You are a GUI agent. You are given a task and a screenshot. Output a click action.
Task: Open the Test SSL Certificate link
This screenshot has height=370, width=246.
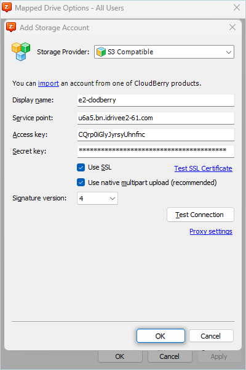[x=203, y=168]
